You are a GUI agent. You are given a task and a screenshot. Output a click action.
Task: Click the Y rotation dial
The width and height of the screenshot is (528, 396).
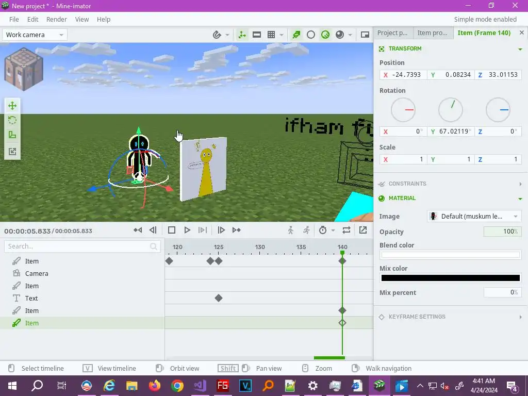click(x=451, y=110)
